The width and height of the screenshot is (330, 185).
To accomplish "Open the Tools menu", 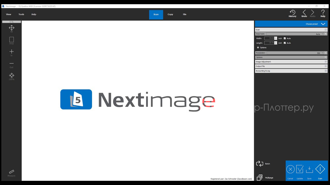I will click(21, 14).
